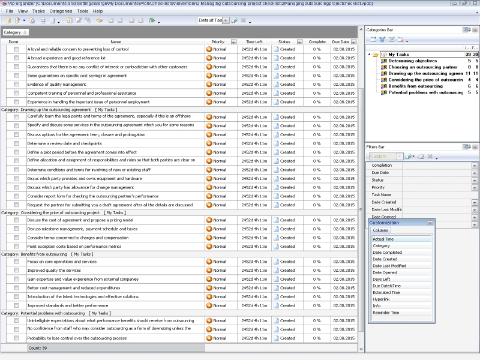Click the green flag icon in main toolbar
Image resolution: width=480 pixels, height=360 pixels.
pos(152,20)
